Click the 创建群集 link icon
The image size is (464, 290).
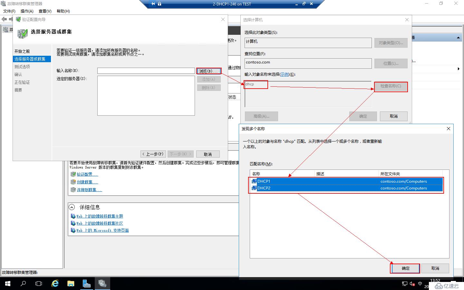tap(73, 182)
